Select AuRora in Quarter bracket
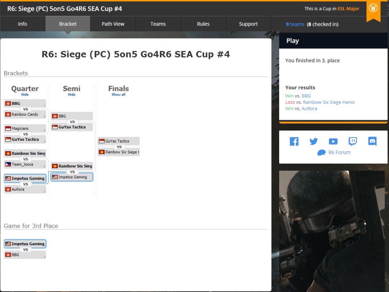The width and height of the screenshot is (389, 292). [25, 189]
